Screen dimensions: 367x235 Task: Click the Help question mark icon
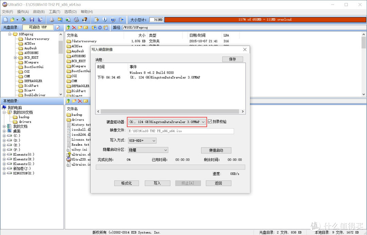113,20
